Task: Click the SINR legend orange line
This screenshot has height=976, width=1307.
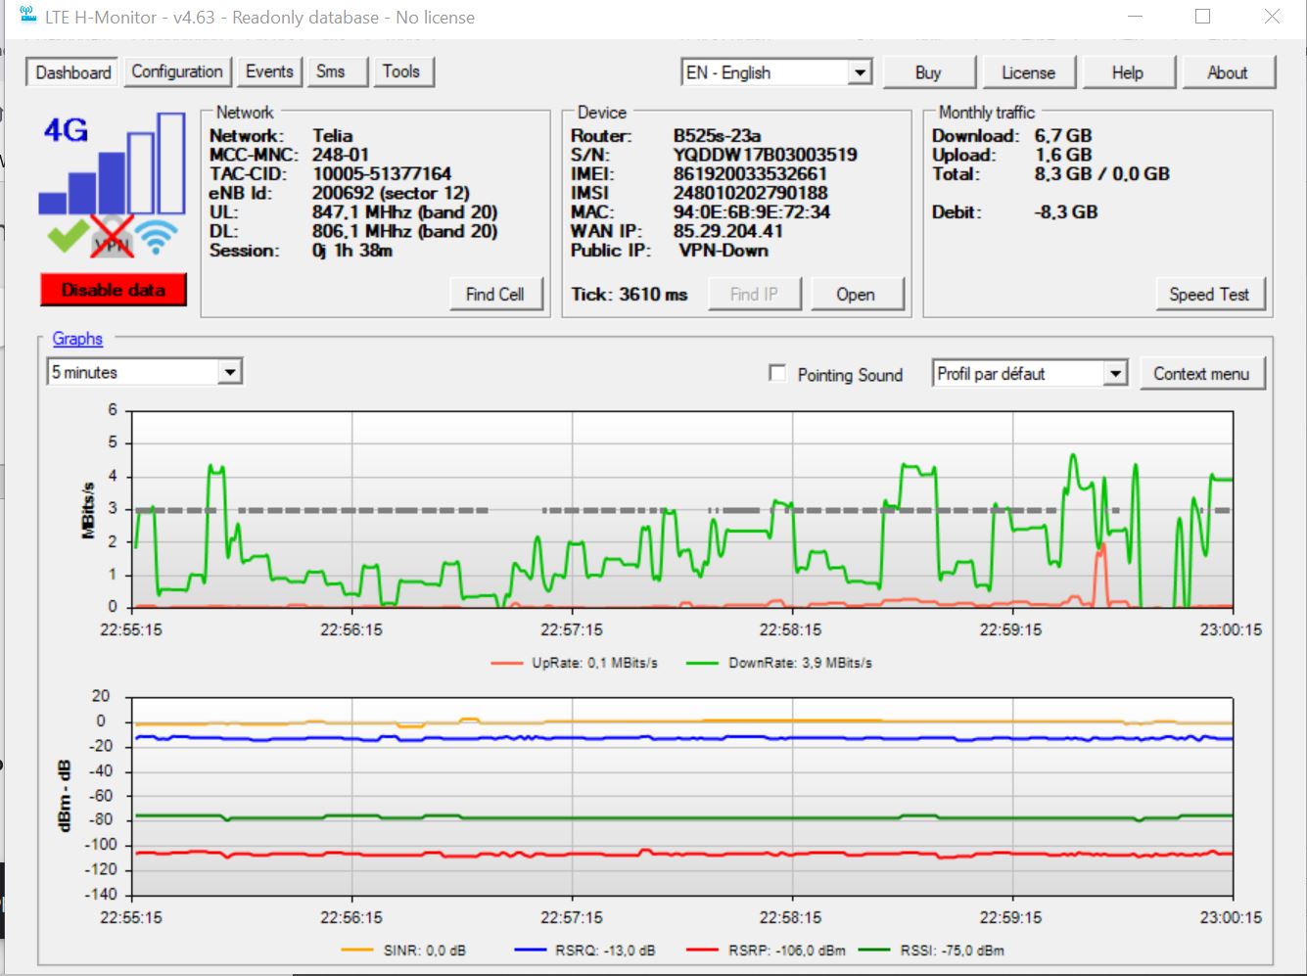Action: (357, 950)
